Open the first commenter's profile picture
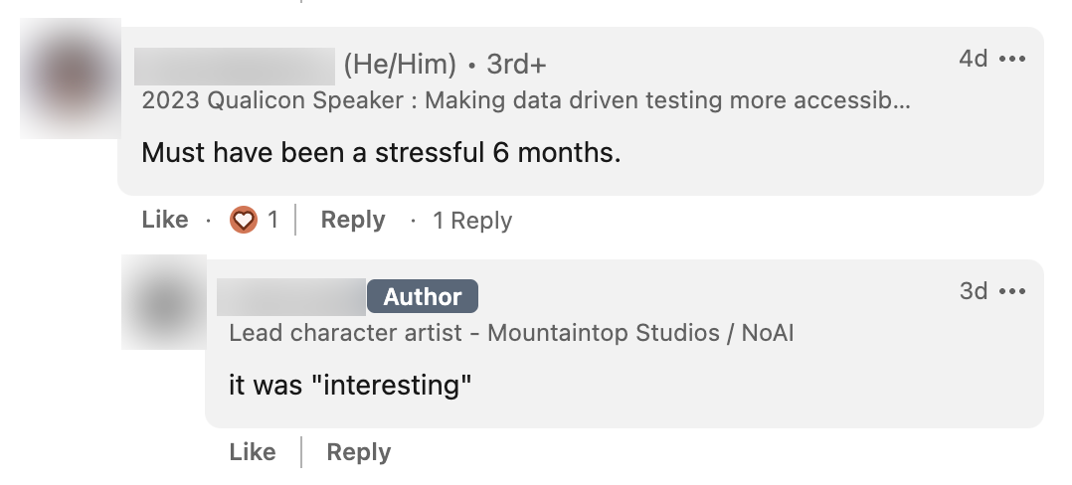The height and width of the screenshot is (485, 1072). 70,78
